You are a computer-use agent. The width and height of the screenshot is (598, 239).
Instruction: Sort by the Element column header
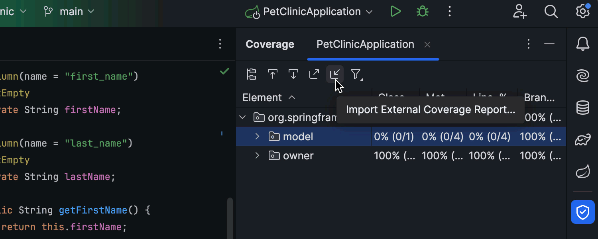coord(262,98)
